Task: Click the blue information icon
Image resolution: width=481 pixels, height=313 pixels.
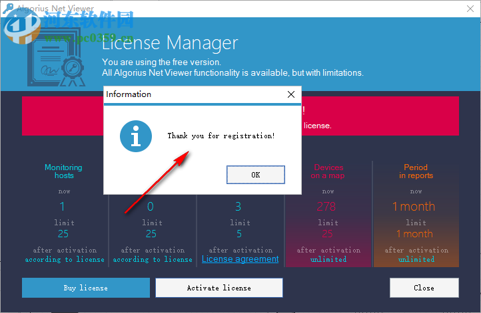Action: (136, 136)
